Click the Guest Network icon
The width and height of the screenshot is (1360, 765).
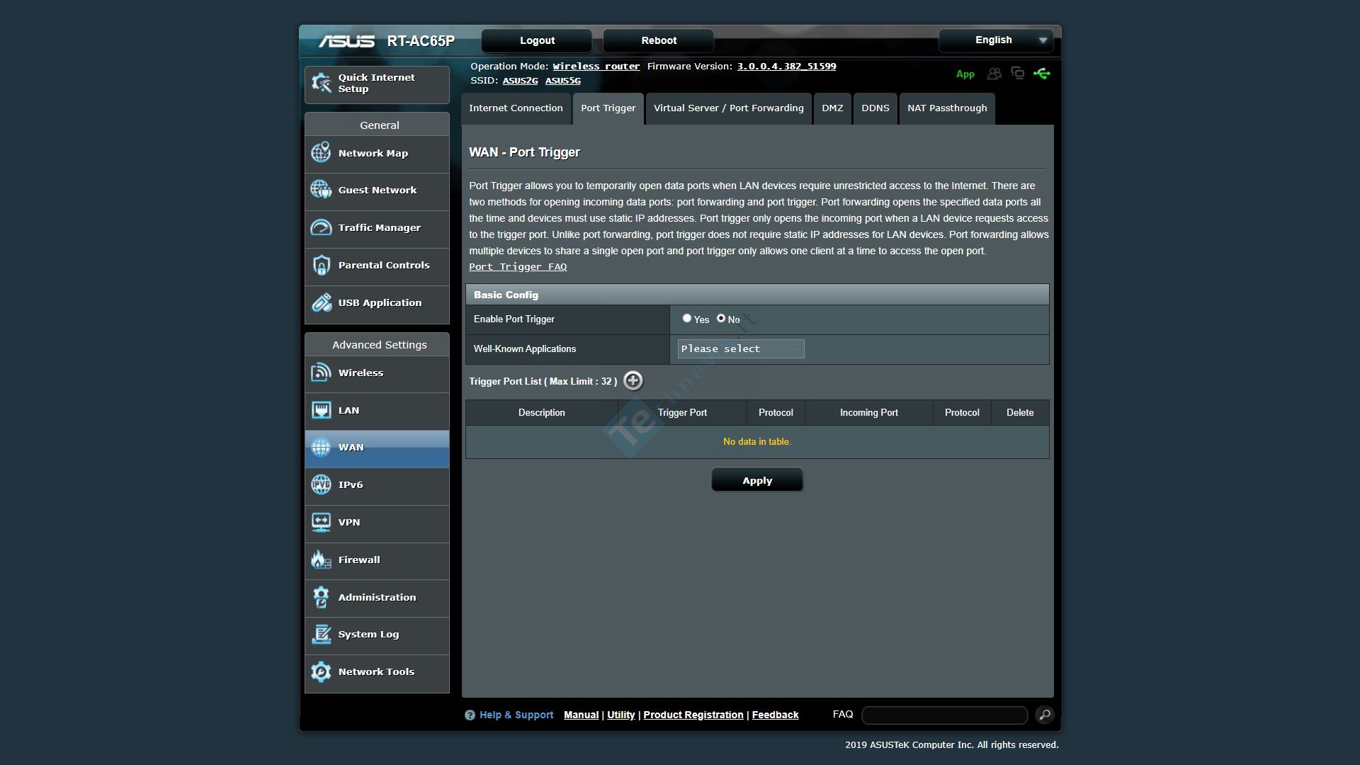pyautogui.click(x=321, y=190)
